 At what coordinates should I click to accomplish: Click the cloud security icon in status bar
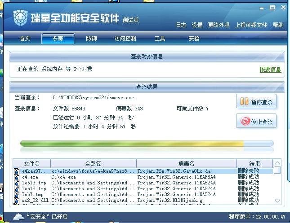(18, 216)
